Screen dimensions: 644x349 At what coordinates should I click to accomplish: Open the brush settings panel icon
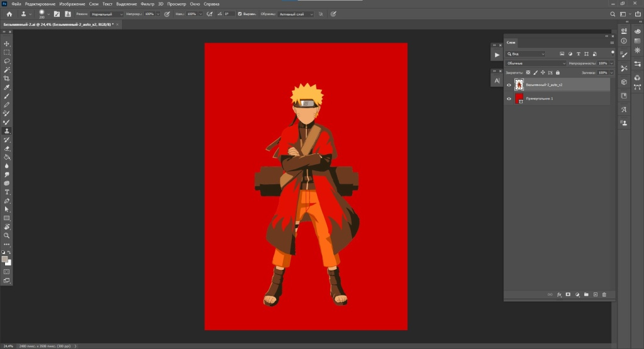(x=57, y=14)
